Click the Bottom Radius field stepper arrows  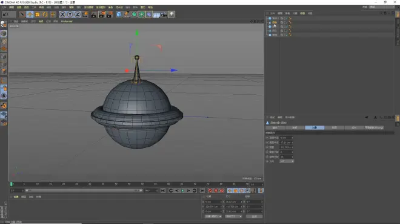pos(292,142)
